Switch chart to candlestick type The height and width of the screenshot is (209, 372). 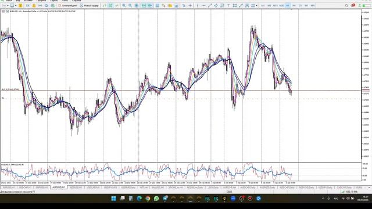click(x=110, y=5)
